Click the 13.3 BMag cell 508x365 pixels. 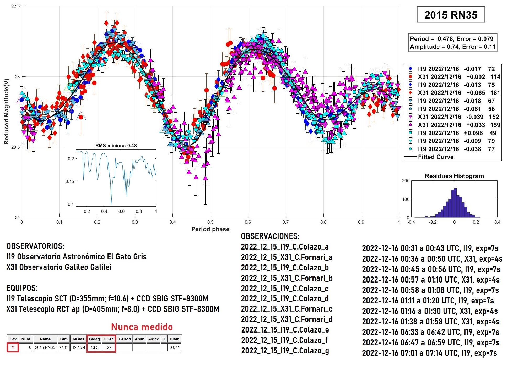pyautogui.click(x=94, y=347)
